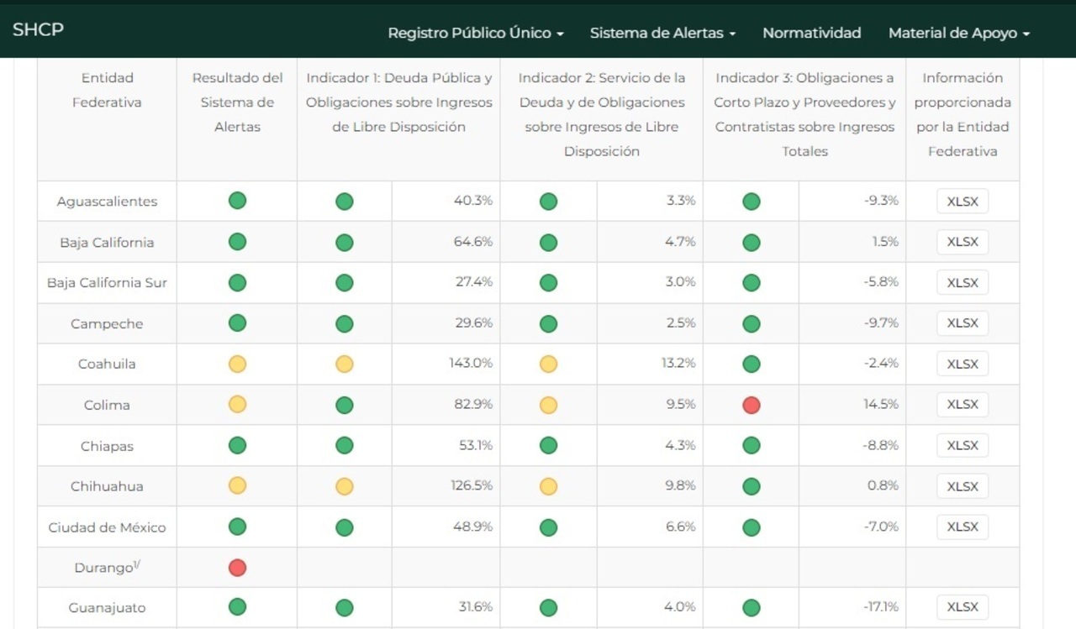The width and height of the screenshot is (1076, 629).
Task: Download XLSX file for Aguascalientes
Action: (963, 202)
